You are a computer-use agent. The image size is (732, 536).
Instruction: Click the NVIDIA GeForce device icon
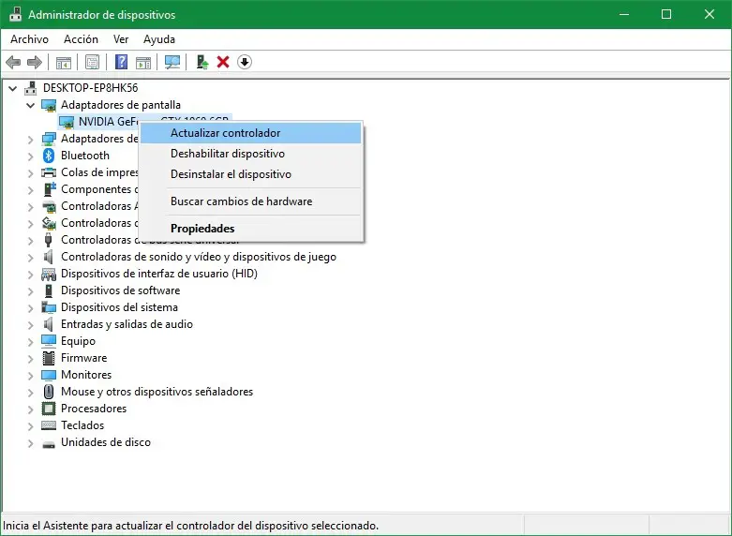pos(67,122)
